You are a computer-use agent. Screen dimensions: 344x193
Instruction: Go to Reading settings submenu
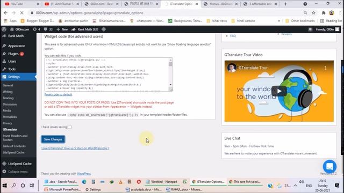[x=8, y=98]
